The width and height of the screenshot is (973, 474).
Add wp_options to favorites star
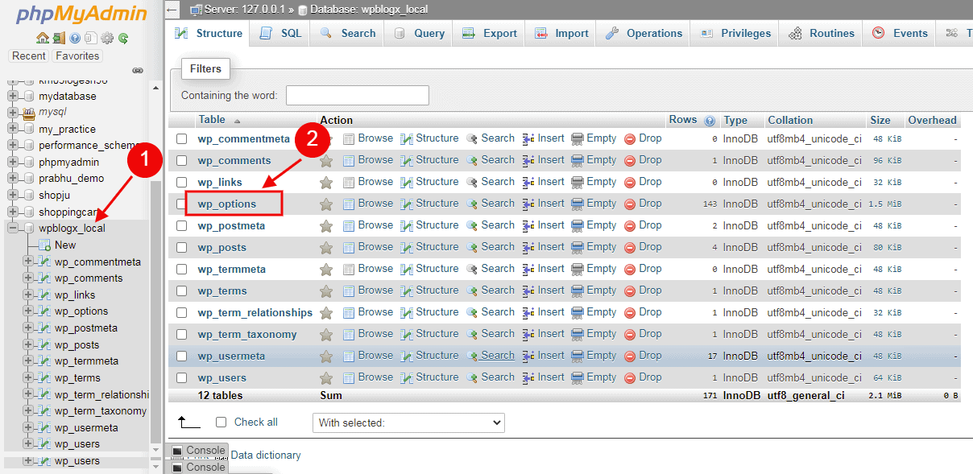click(326, 204)
